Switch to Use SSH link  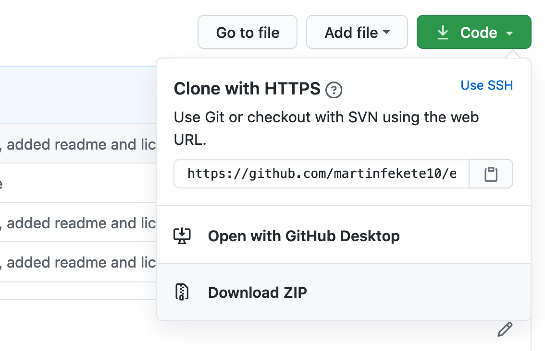coord(486,85)
